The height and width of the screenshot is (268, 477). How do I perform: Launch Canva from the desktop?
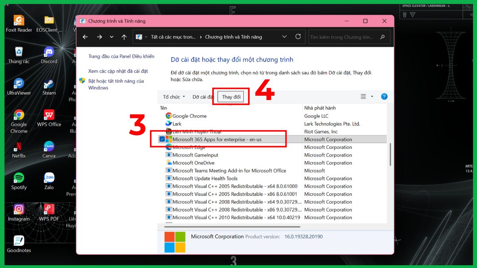[x=48, y=147]
